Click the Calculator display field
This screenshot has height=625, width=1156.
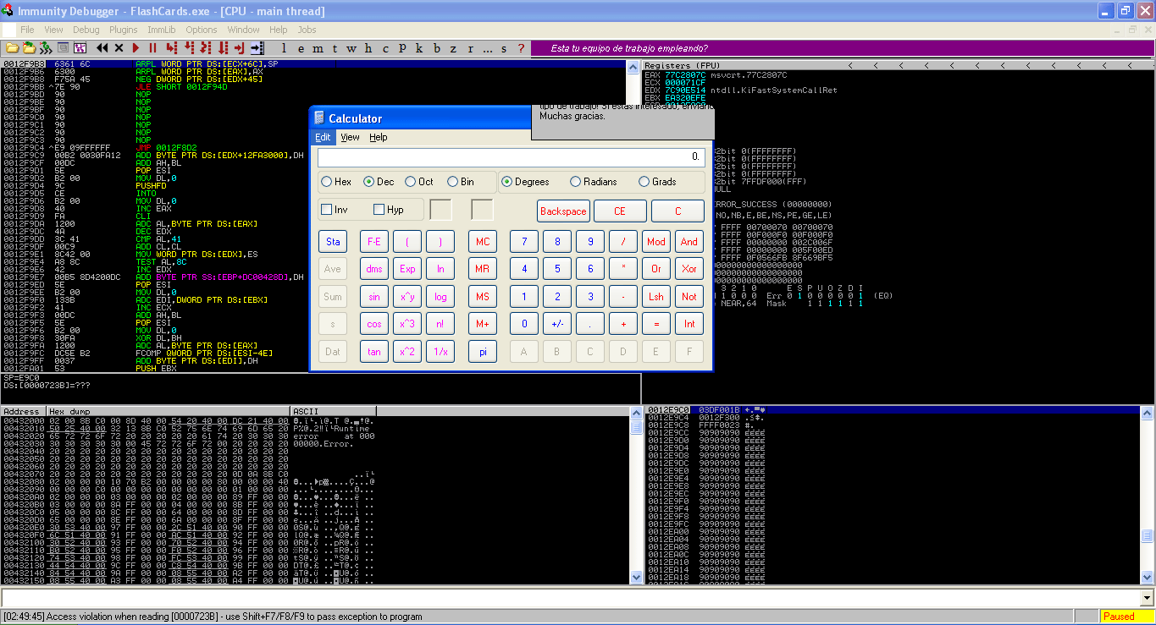[x=511, y=157]
